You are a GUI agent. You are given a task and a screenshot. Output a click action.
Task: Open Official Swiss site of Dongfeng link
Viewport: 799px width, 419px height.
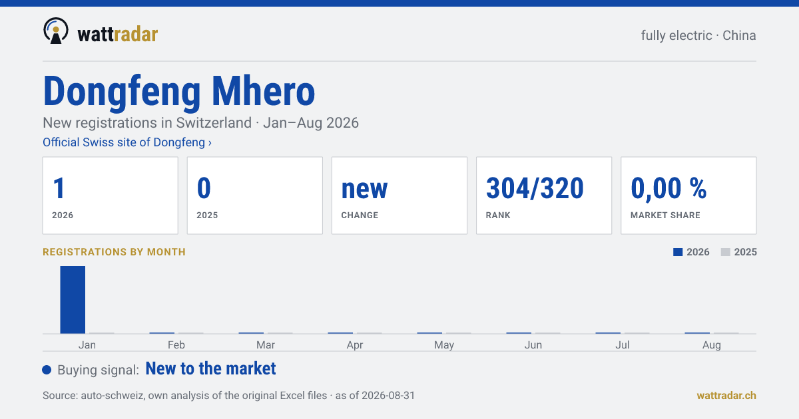point(127,142)
